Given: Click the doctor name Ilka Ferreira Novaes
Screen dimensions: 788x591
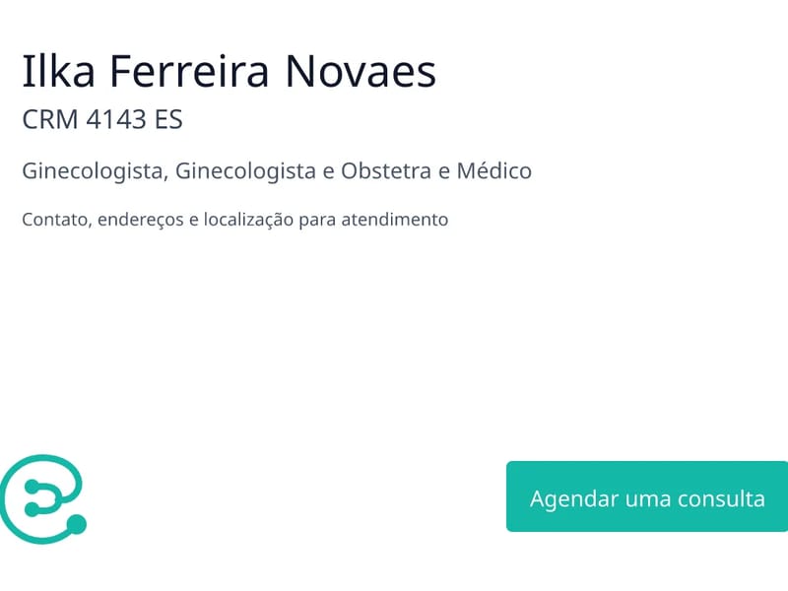Looking at the screenshot, I should (x=230, y=71).
